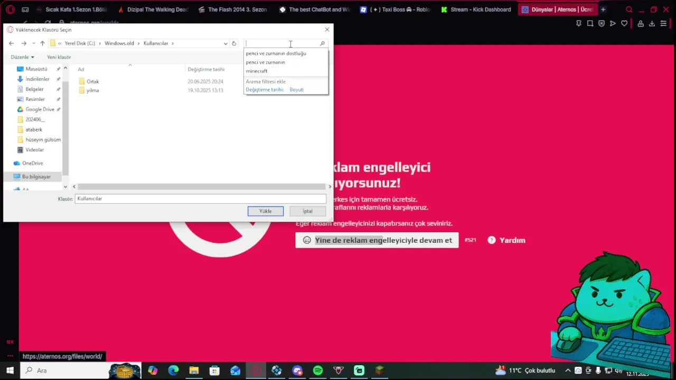Select the yilma folder
The width and height of the screenshot is (676, 380).
92,90
